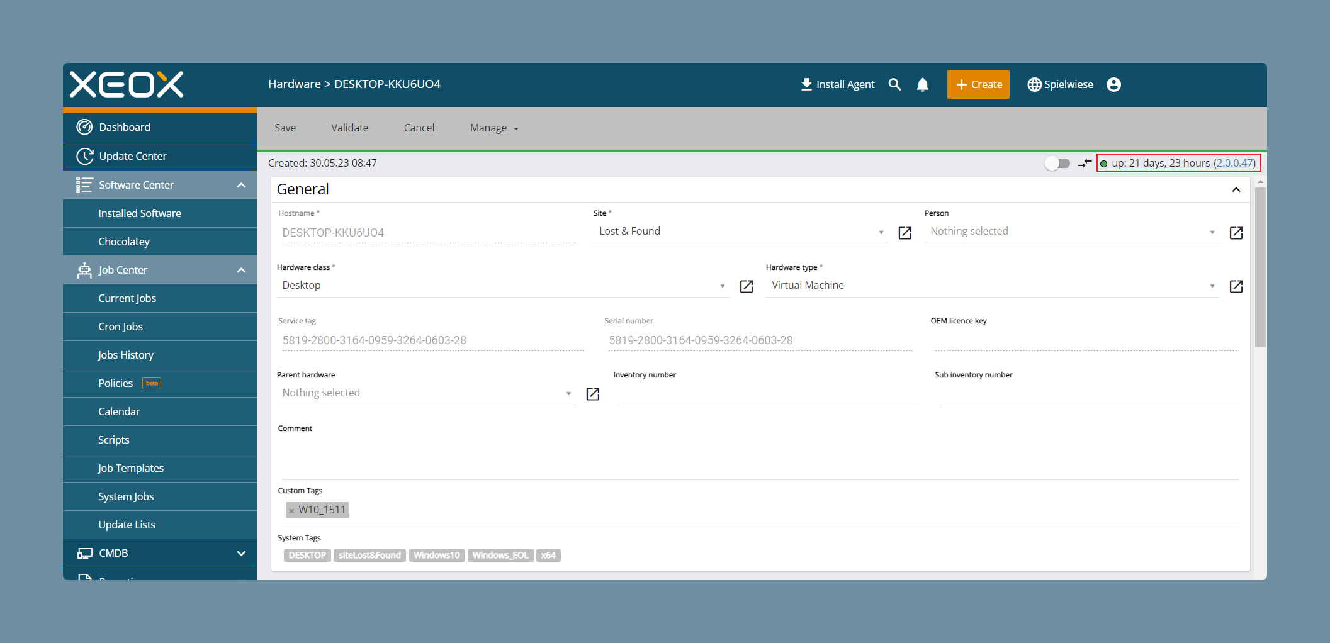Viewport: 1330px width, 643px height.
Task: Click the Cancel button
Action: [419, 128]
